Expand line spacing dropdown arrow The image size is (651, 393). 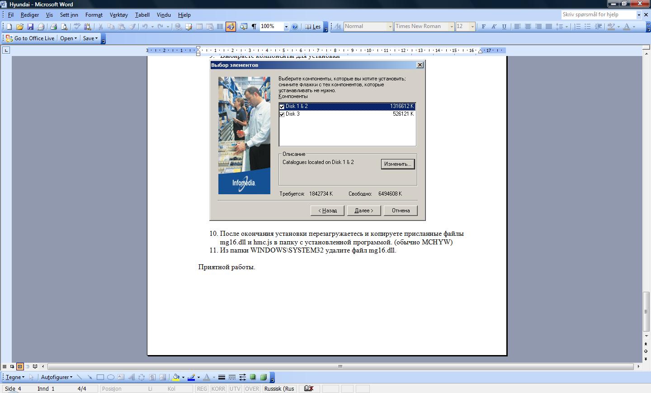566,27
